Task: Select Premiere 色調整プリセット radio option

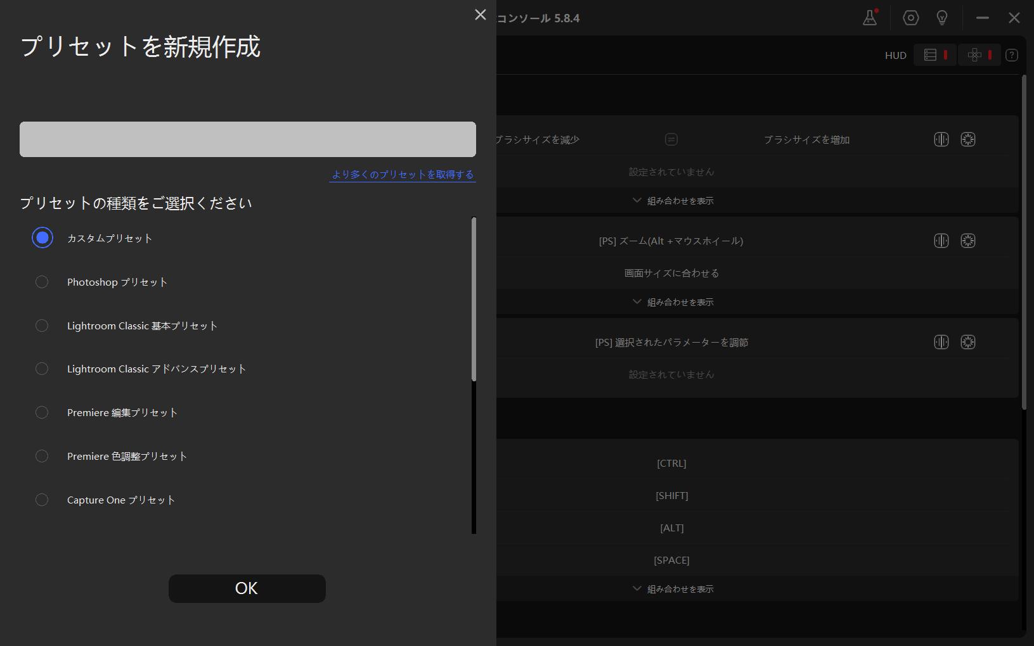Action: tap(42, 456)
